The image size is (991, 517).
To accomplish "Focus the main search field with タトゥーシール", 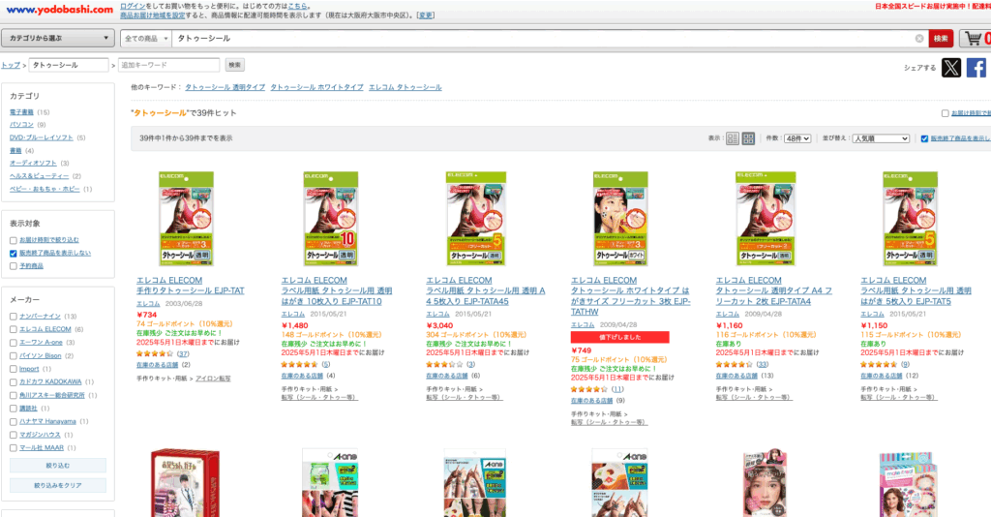I will 542,39.
